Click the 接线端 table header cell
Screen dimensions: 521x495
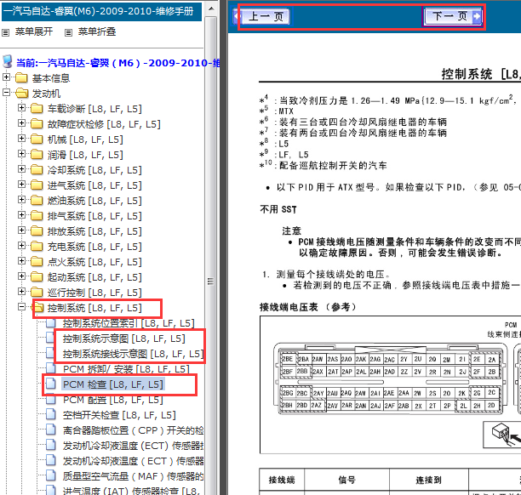point(282,480)
